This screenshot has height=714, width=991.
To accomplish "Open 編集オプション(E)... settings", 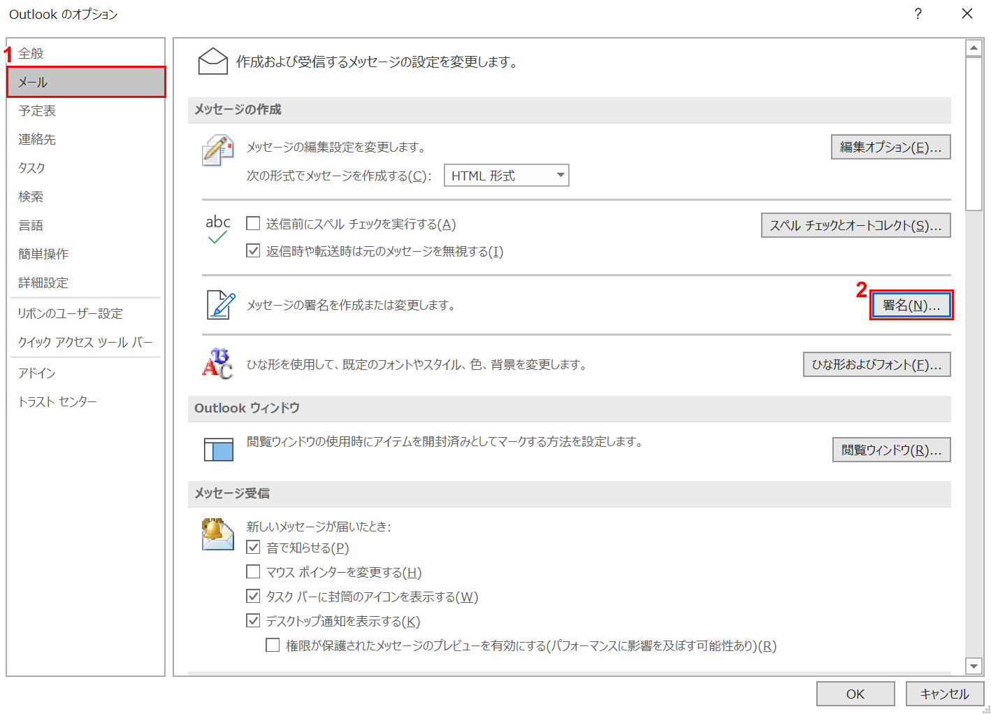I will (890, 147).
